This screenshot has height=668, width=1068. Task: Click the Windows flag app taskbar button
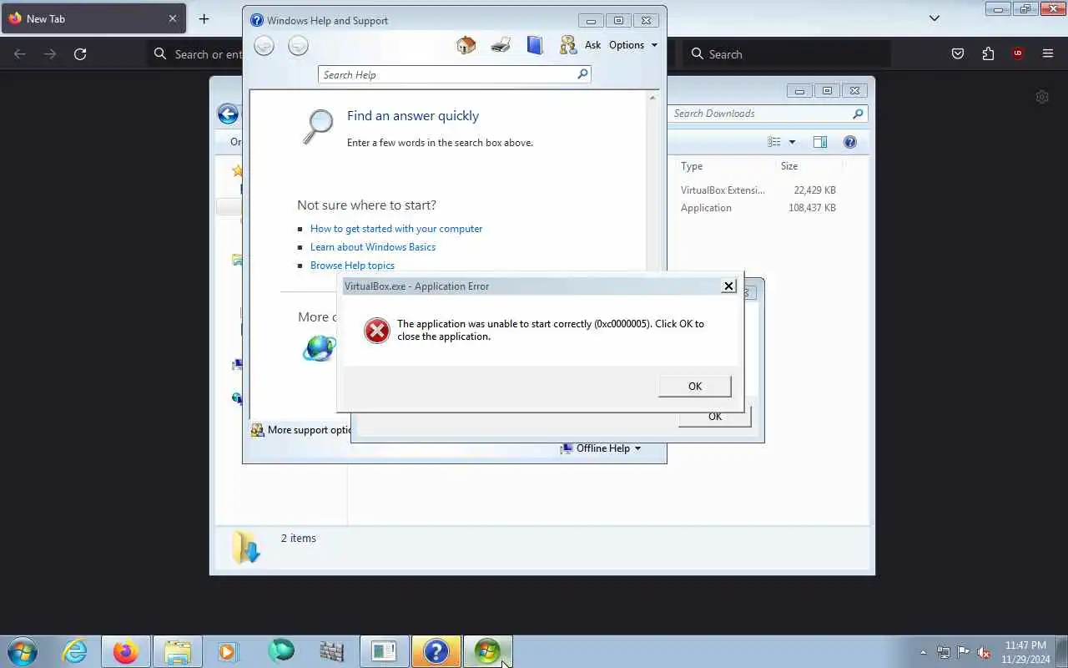click(487, 651)
